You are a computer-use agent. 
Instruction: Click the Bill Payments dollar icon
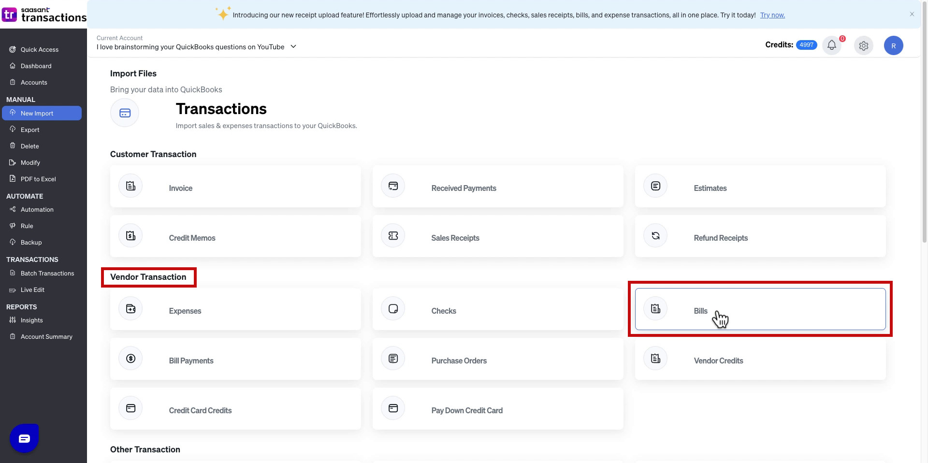pyautogui.click(x=131, y=359)
